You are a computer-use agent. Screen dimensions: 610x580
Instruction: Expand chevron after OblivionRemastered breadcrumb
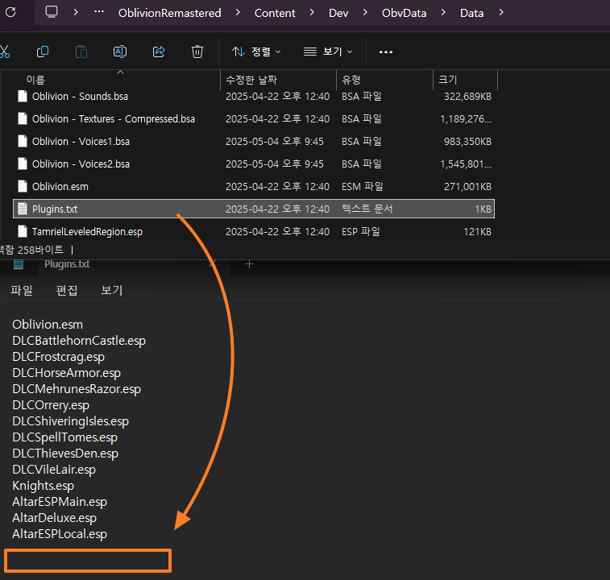(x=238, y=12)
